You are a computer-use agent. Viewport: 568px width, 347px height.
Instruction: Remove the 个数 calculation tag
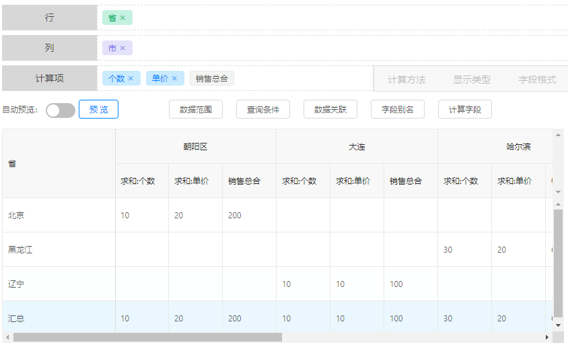coord(131,79)
